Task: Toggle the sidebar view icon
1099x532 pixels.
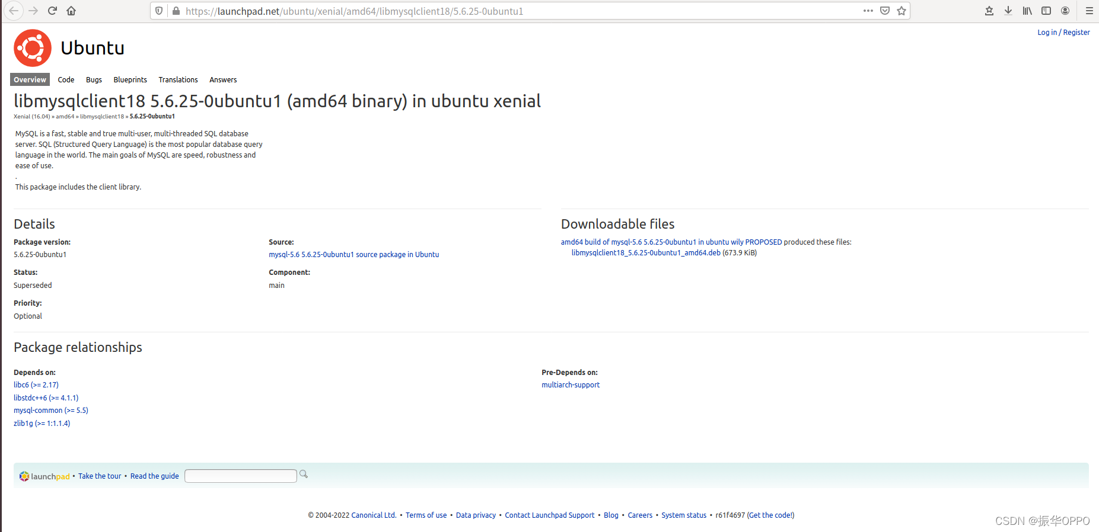Action: click(1046, 11)
